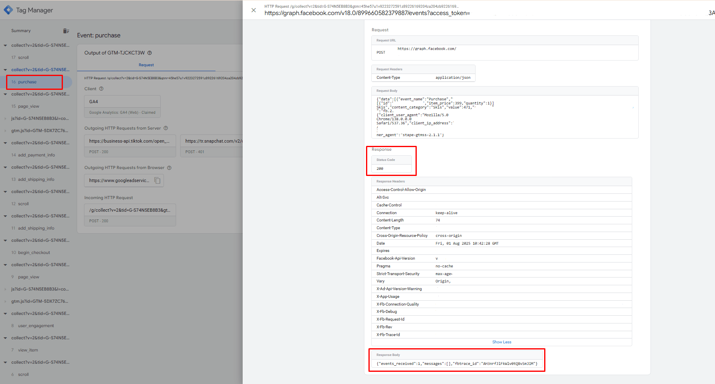715x384 pixels.
Task: Click the Cross-Origin-Resource-Policy header row
Action: [x=502, y=236]
